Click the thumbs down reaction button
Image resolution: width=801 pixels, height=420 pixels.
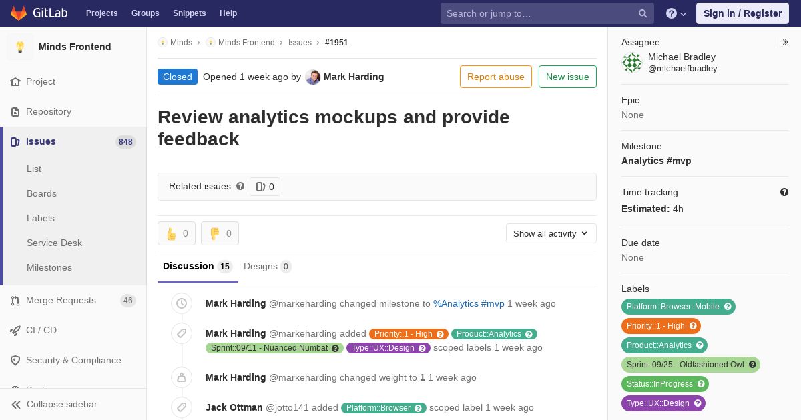(220, 233)
